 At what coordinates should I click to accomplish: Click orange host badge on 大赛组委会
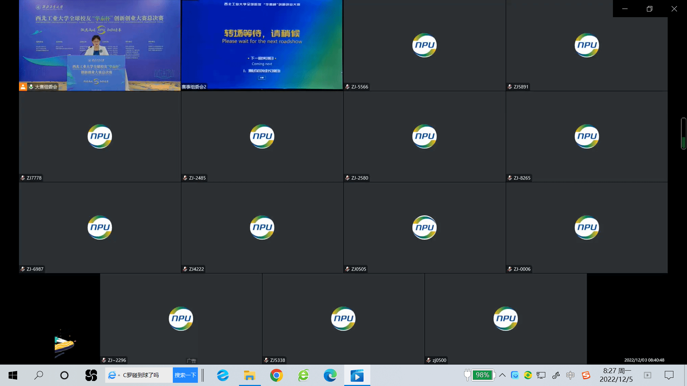pyautogui.click(x=23, y=87)
